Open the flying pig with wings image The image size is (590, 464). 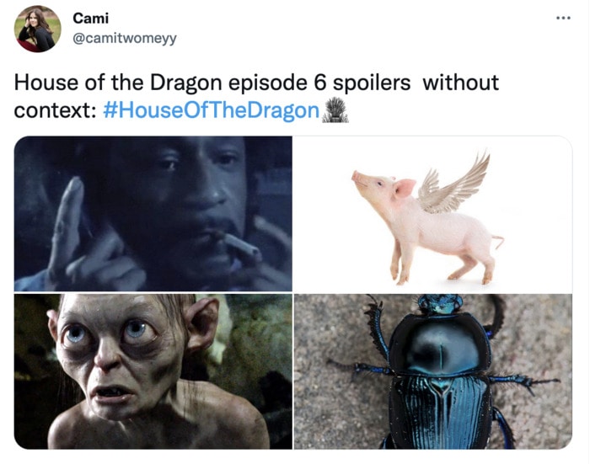pos(432,214)
